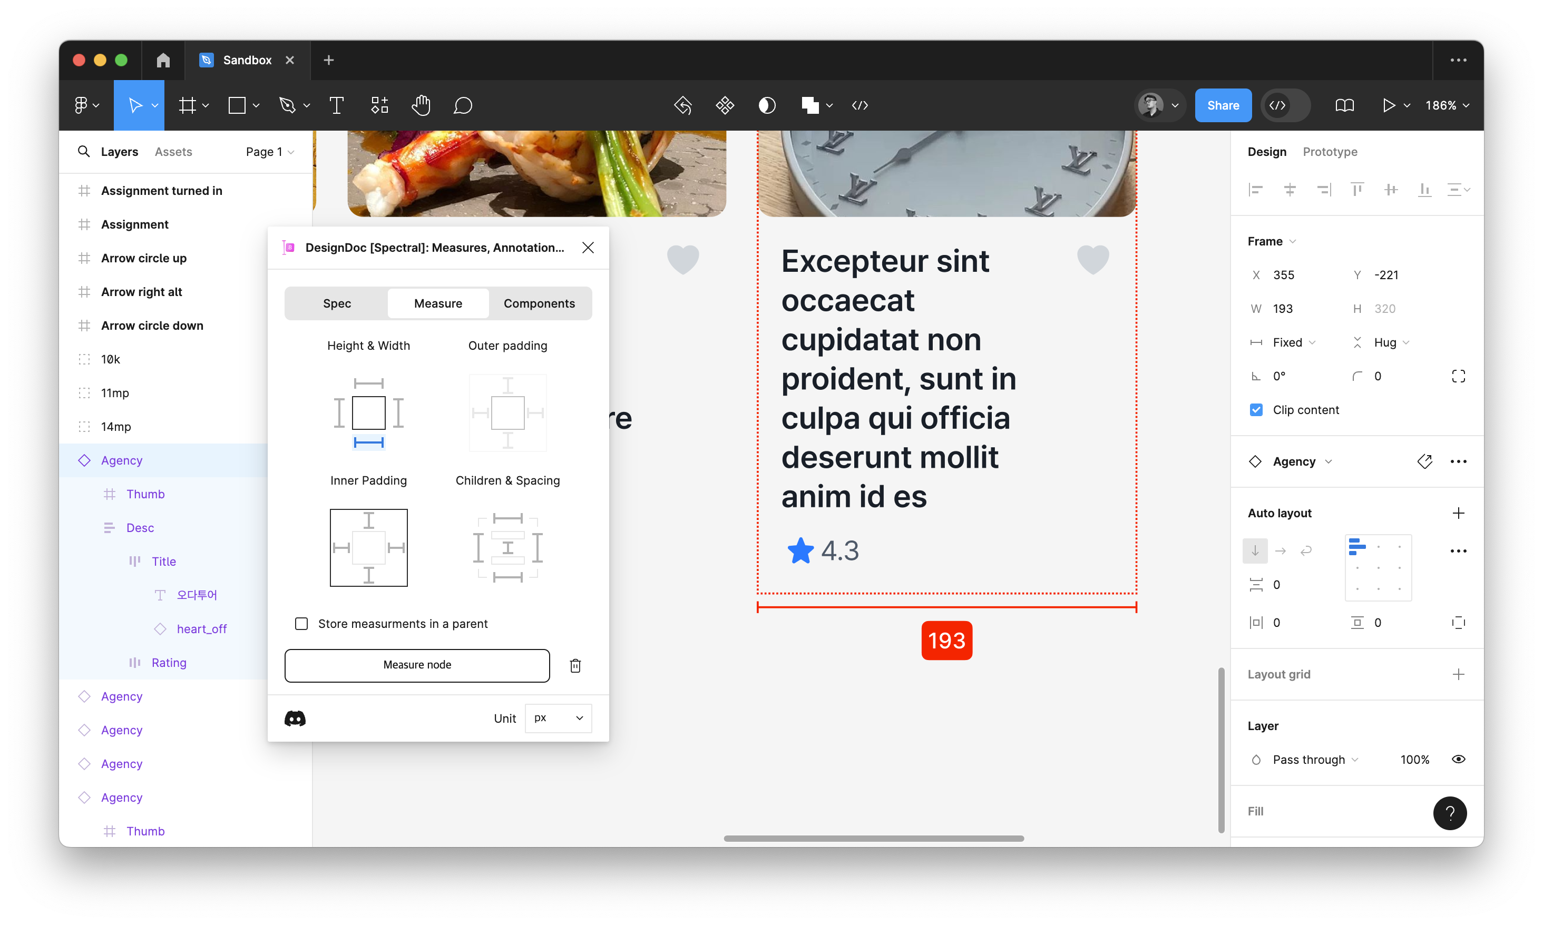This screenshot has height=925, width=1543.
Task: Toggle the Outer padding measure diagram
Action: pos(507,412)
